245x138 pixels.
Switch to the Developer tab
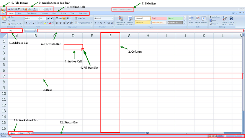(x=83, y=13)
